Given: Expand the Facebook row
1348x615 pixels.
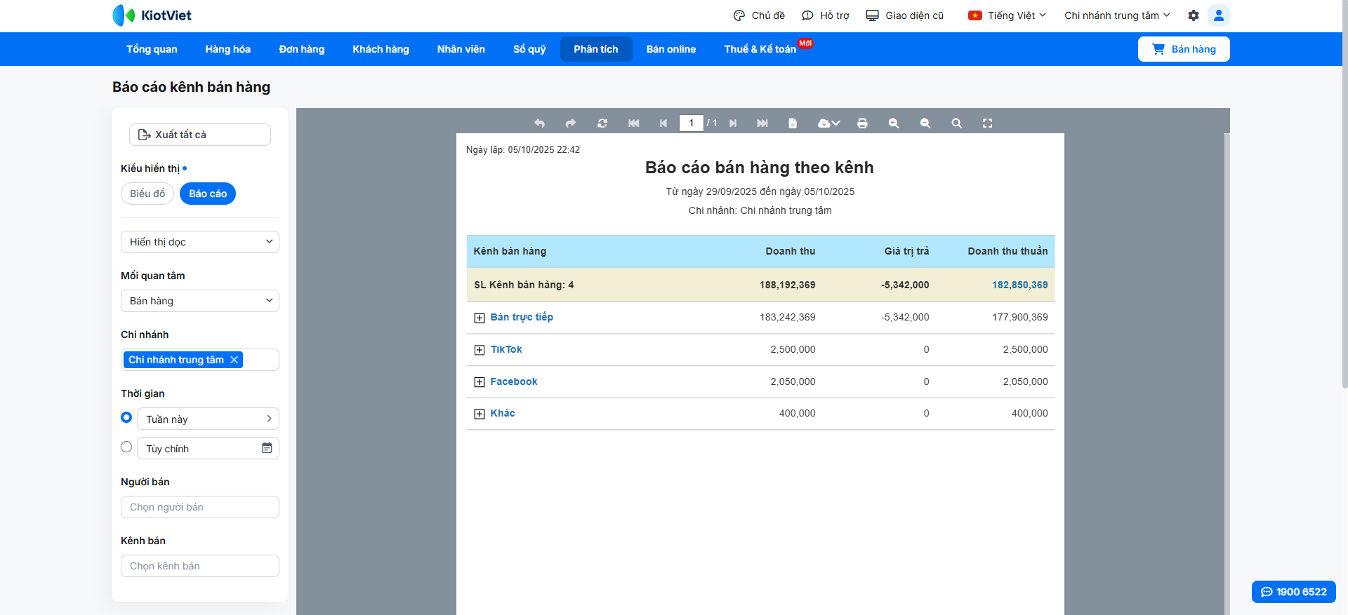Looking at the screenshot, I should click(x=480, y=382).
